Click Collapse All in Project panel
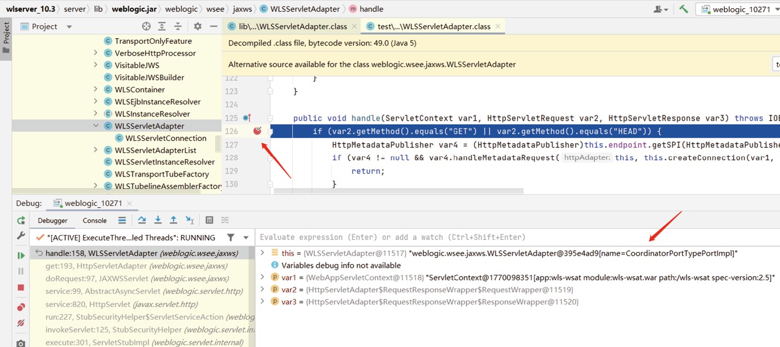The width and height of the screenshot is (780, 347). coord(178,26)
